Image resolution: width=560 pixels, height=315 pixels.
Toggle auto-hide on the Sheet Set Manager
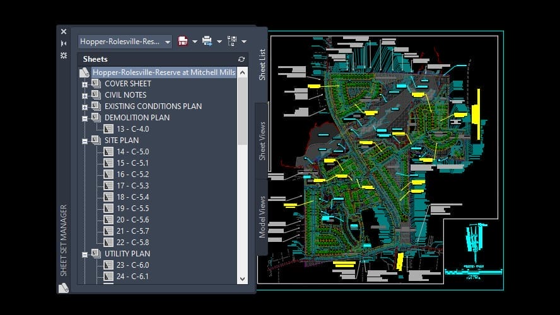pyautogui.click(x=64, y=43)
